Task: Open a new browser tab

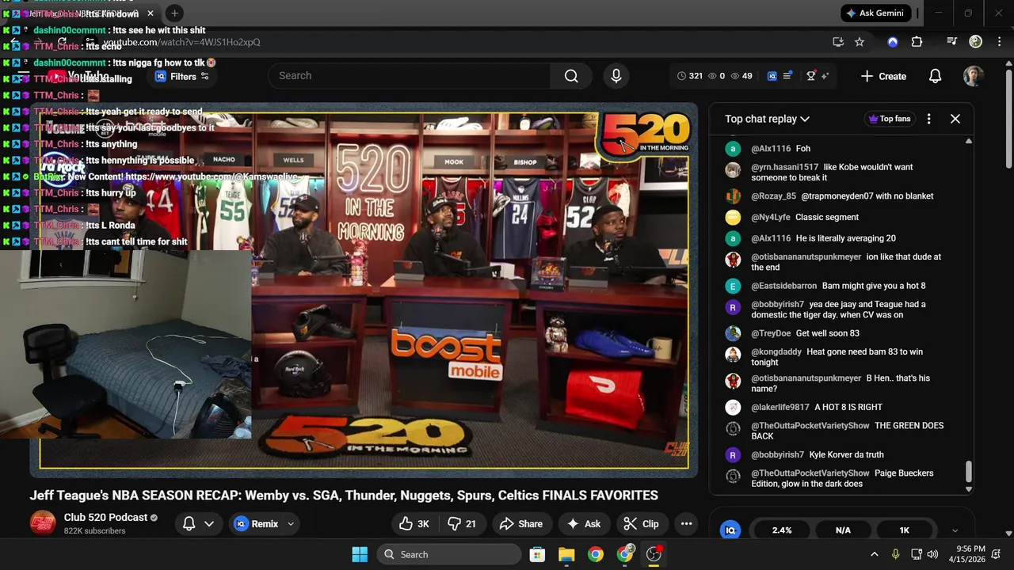Action: (174, 13)
